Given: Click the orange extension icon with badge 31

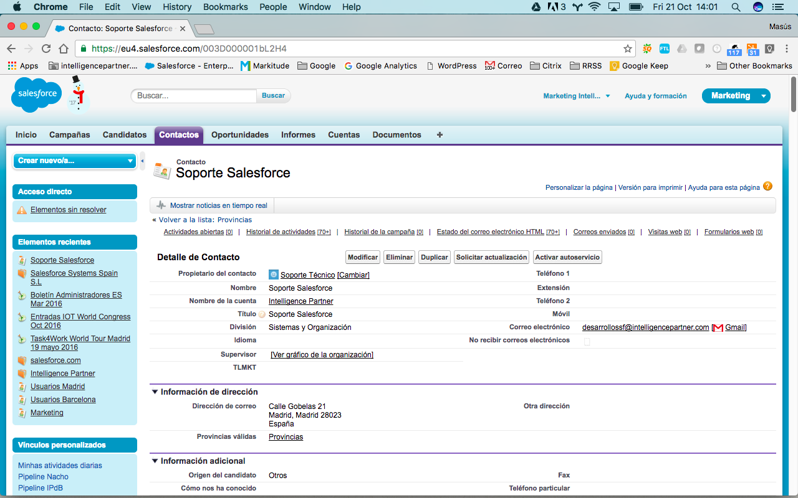Looking at the screenshot, I should pos(752,50).
